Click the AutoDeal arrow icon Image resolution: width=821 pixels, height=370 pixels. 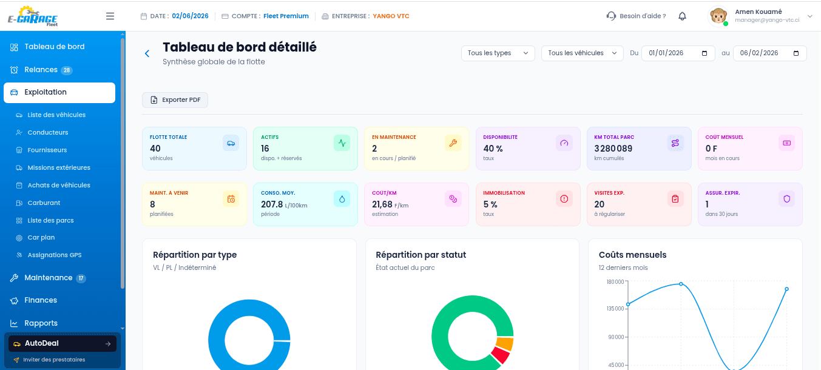click(108, 344)
